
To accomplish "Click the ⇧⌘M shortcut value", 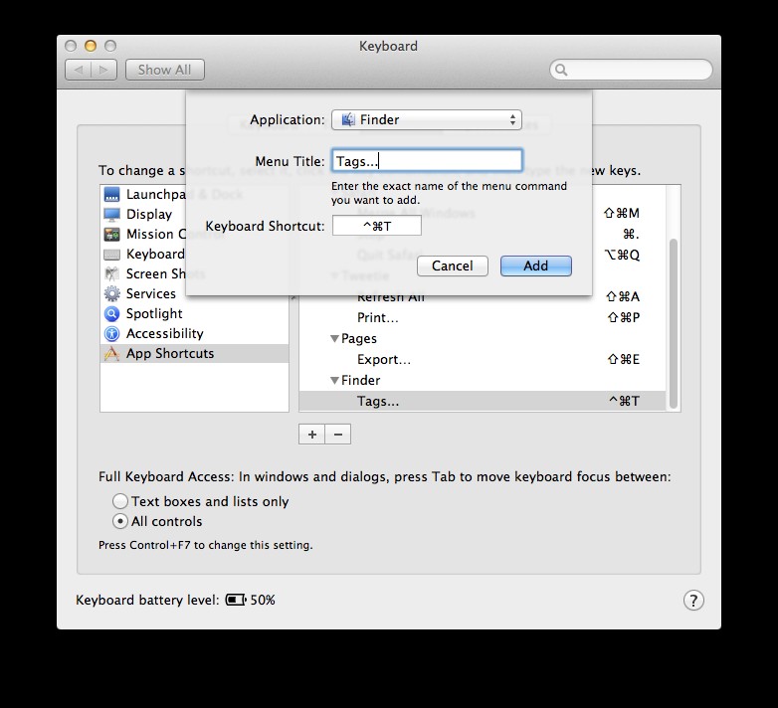I will click(x=622, y=213).
